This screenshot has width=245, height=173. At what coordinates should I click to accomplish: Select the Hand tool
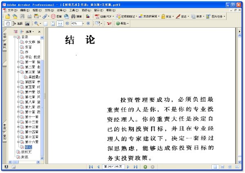[x=7, y=24]
